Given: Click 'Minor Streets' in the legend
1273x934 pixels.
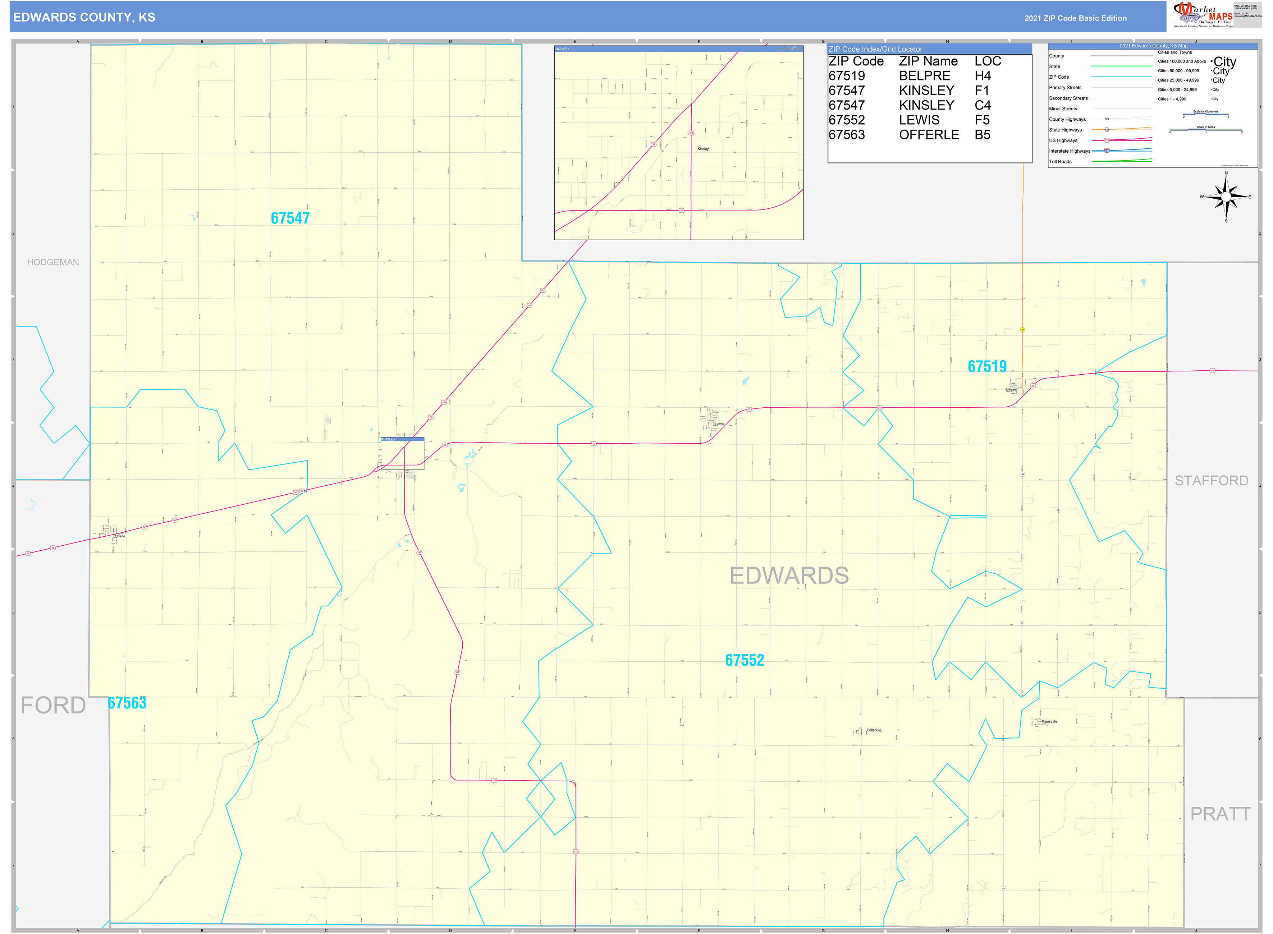Looking at the screenshot, I should click(x=1063, y=108).
